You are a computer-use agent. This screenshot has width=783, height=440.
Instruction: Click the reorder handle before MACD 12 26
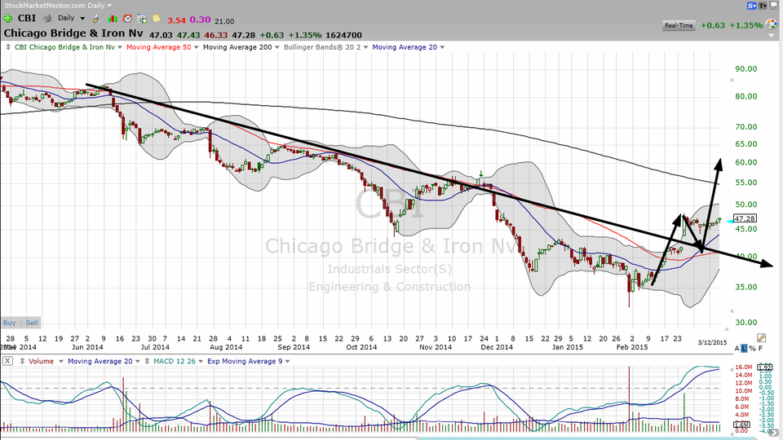pyautogui.click(x=147, y=361)
